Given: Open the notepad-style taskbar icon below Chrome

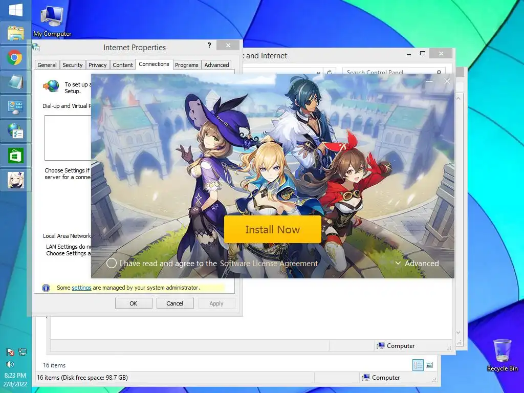Looking at the screenshot, I should pyautogui.click(x=15, y=82).
